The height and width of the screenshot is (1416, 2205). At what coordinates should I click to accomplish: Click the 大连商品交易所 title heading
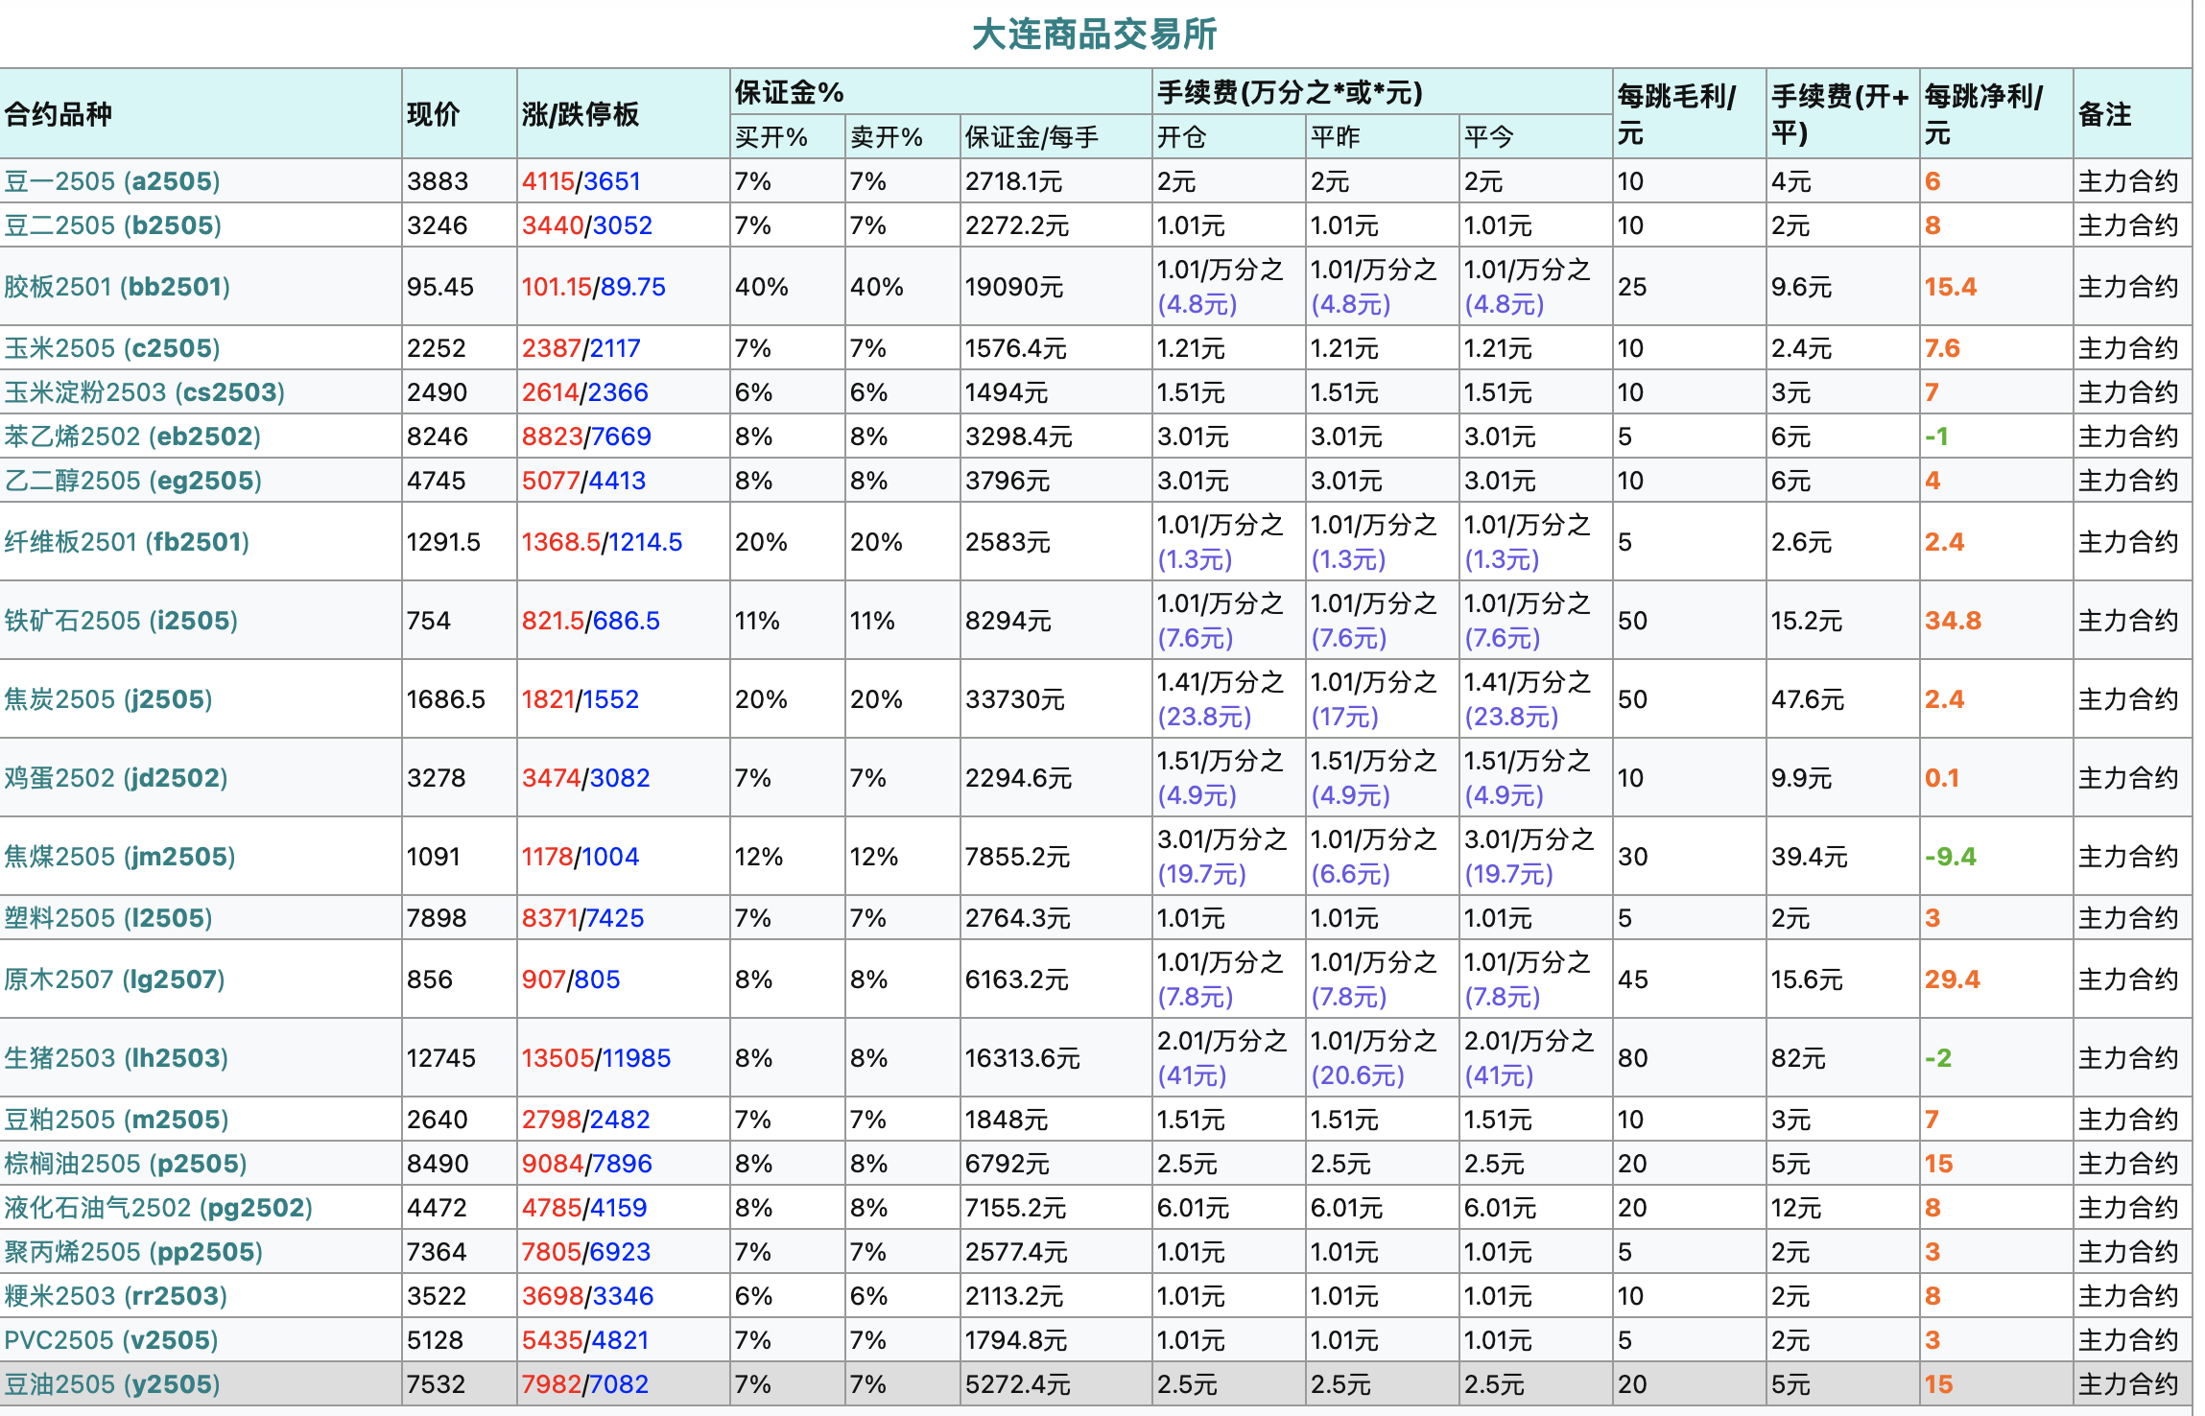pyautogui.click(x=1095, y=35)
